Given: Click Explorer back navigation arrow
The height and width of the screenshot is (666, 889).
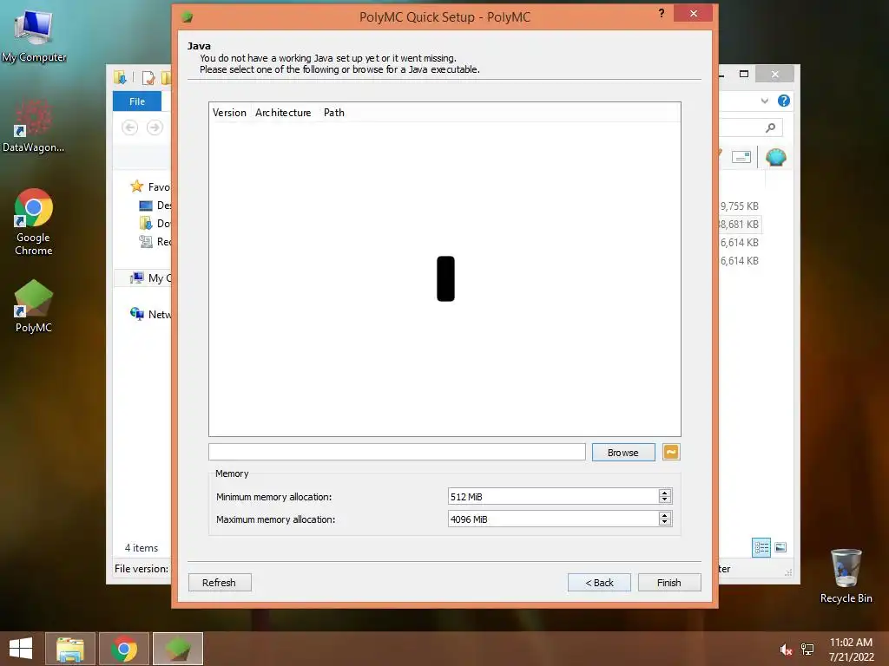Looking at the screenshot, I should click(x=130, y=127).
